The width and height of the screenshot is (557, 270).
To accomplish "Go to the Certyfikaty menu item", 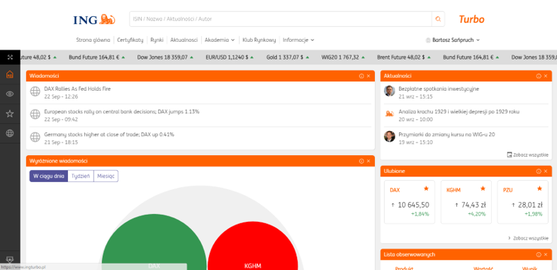I will tap(130, 40).
